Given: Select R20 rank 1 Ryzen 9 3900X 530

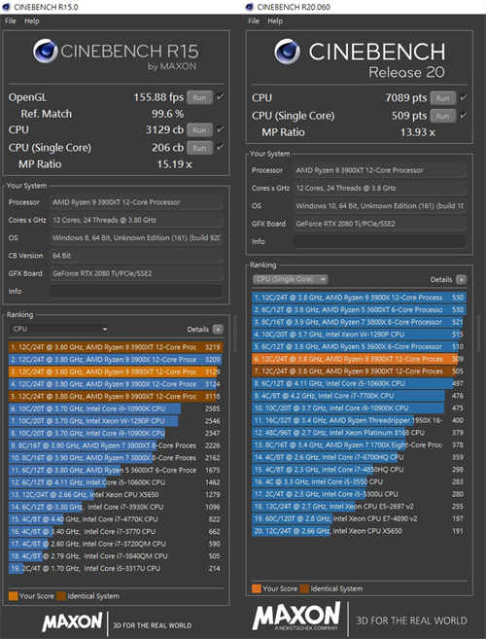Looking at the screenshot, I should [359, 298].
